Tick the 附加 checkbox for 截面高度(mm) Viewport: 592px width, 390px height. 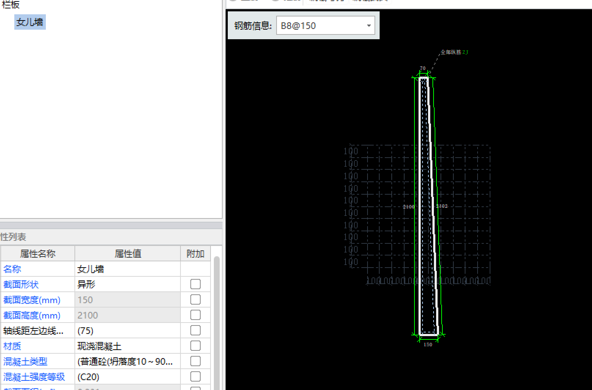click(195, 315)
